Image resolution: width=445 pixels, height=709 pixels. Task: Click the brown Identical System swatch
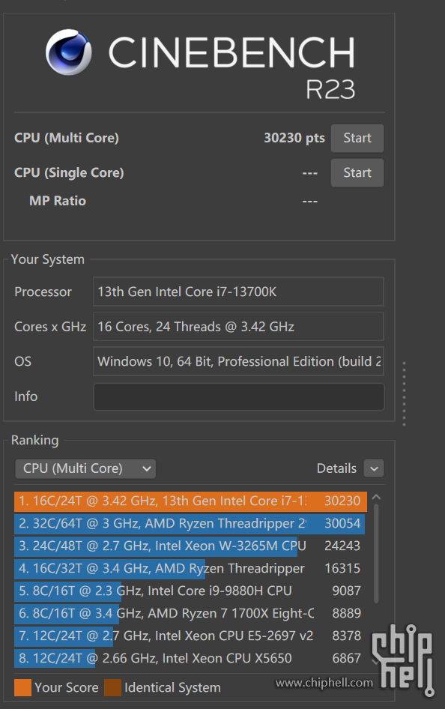112,687
